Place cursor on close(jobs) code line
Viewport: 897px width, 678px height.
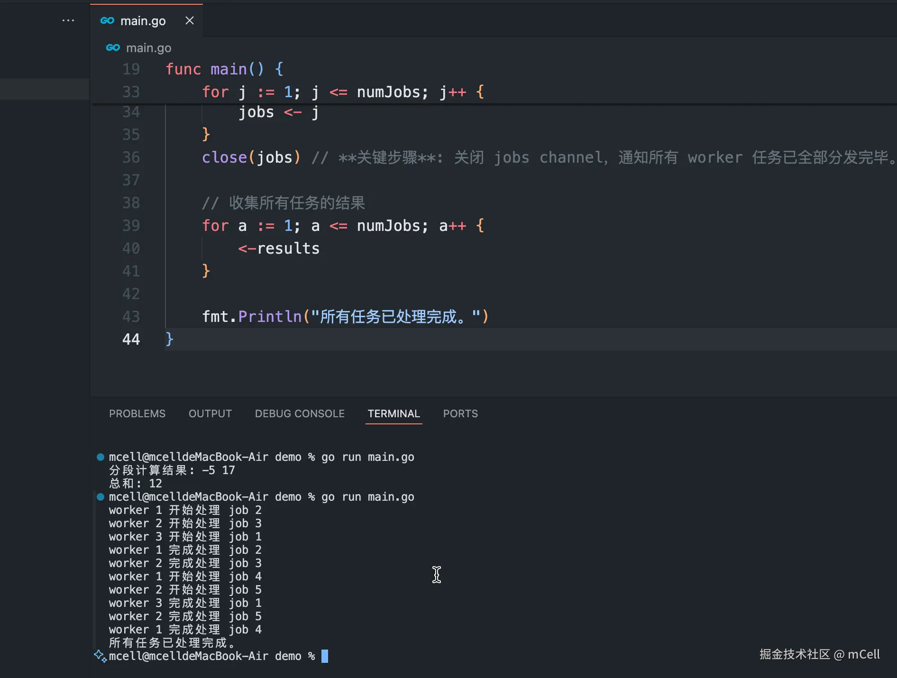tap(251, 157)
